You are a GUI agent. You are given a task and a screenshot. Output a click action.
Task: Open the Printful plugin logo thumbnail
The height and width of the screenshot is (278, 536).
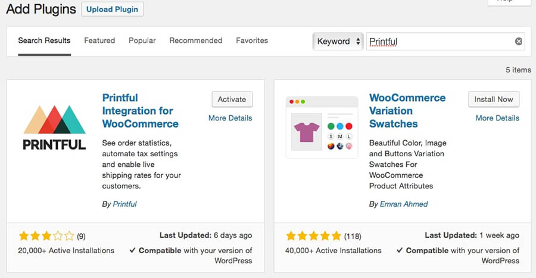point(54,128)
